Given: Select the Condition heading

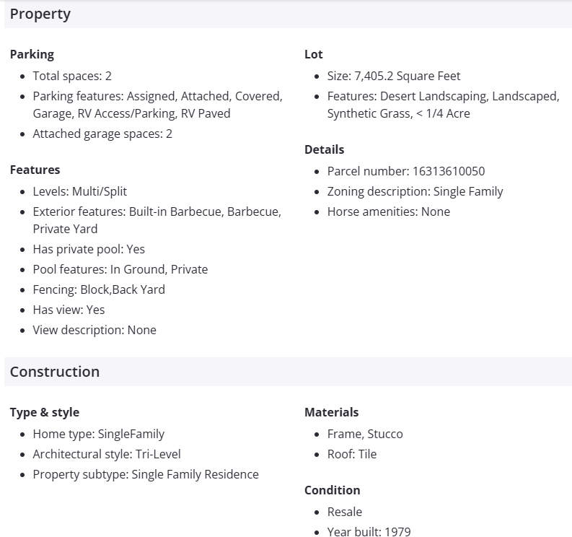Looking at the screenshot, I should click(332, 490).
